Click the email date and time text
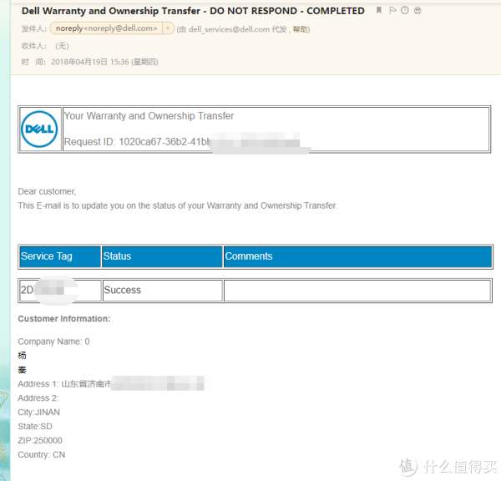This screenshot has width=501, height=481. click(x=104, y=62)
